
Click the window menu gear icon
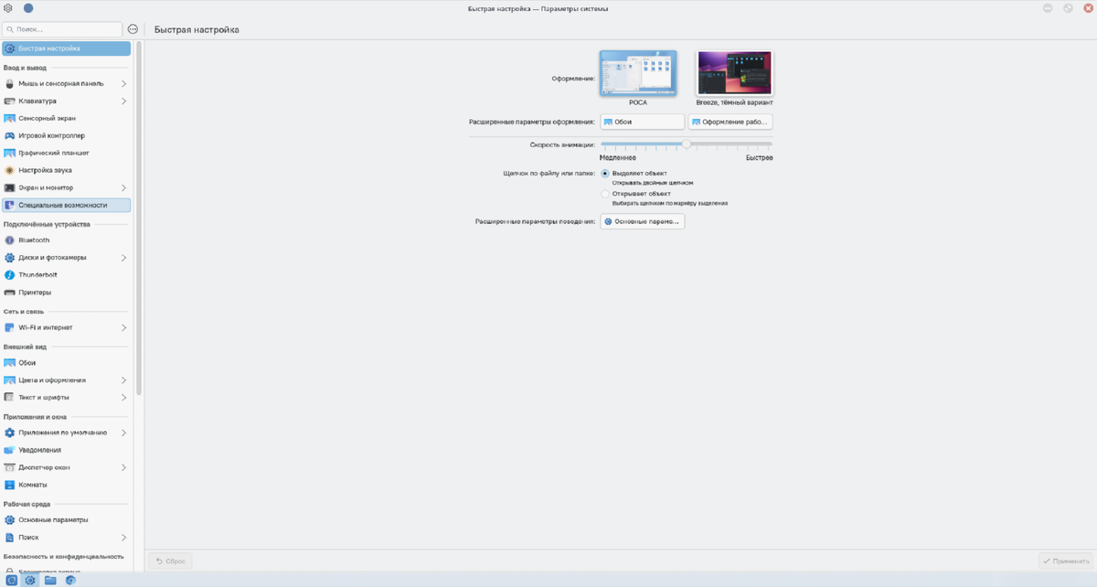pyautogui.click(x=8, y=8)
